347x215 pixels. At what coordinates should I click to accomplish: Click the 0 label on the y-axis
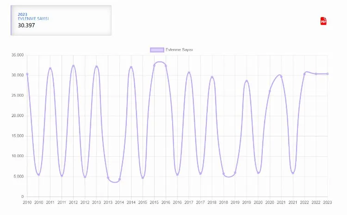(x=23, y=197)
